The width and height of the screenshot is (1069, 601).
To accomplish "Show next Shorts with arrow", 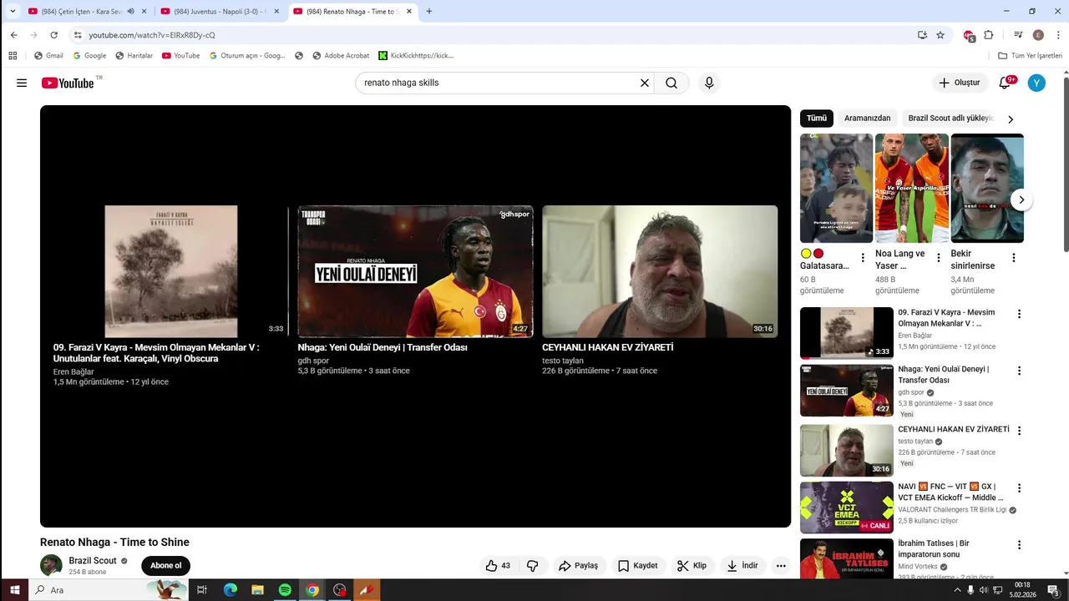I will (x=1021, y=200).
